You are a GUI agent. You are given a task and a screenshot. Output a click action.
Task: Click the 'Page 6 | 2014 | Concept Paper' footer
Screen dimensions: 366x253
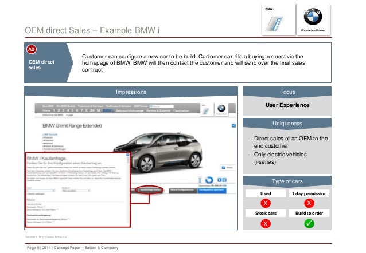(73, 248)
